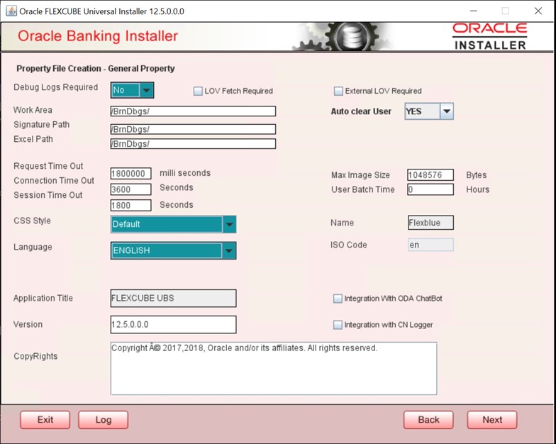Image resolution: width=556 pixels, height=444 pixels.
Task: Click the Excel Path field
Action: click(193, 143)
